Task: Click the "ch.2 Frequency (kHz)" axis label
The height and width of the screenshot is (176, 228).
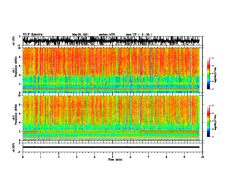Action: [15, 114]
